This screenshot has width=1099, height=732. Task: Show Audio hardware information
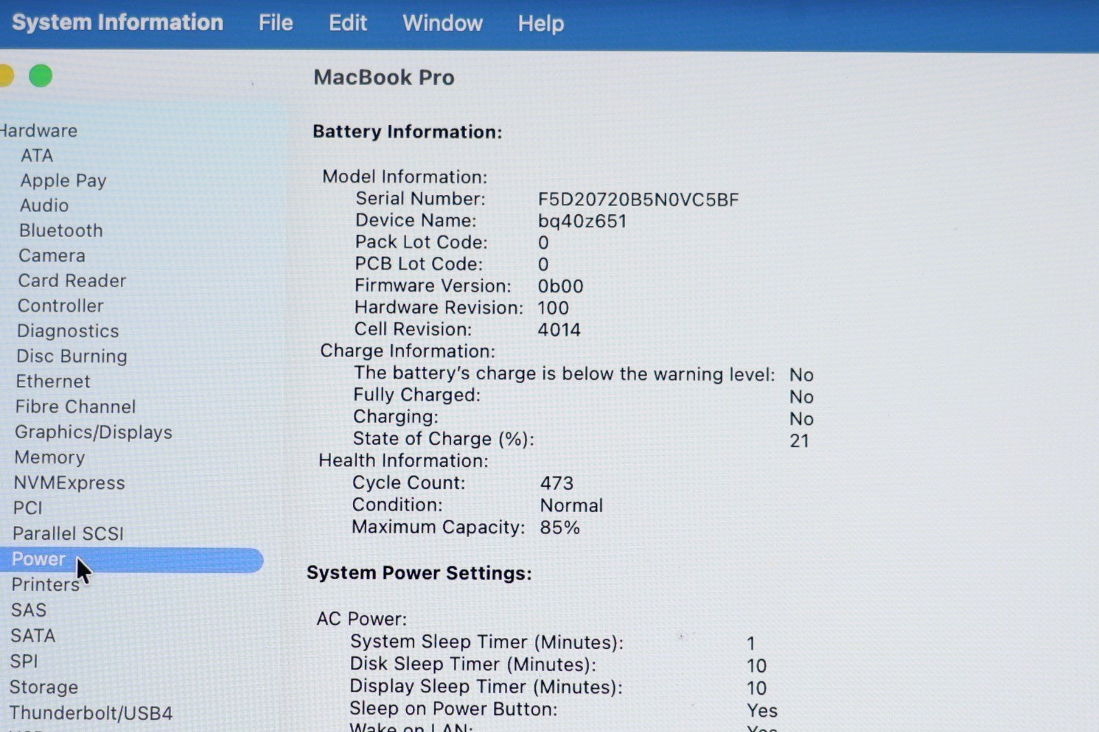click(x=44, y=205)
